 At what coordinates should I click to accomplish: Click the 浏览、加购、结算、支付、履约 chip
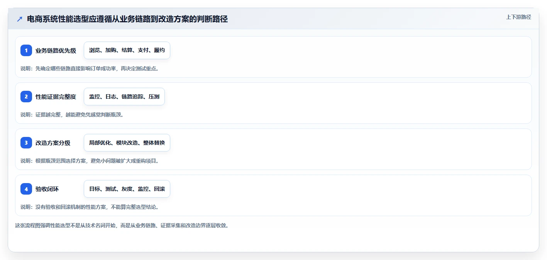(127, 50)
